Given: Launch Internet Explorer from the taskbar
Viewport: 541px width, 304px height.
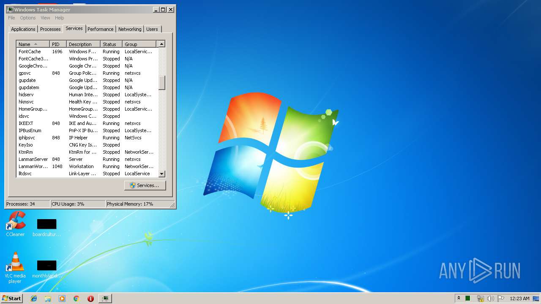Looking at the screenshot, I should coord(34,299).
